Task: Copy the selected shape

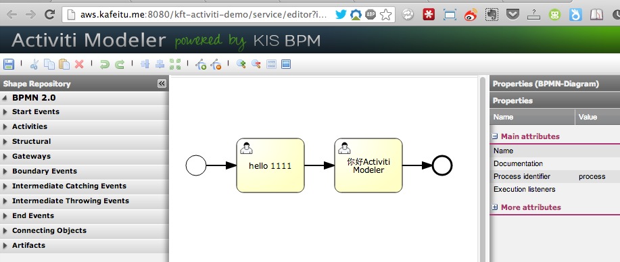Action: pos(49,64)
